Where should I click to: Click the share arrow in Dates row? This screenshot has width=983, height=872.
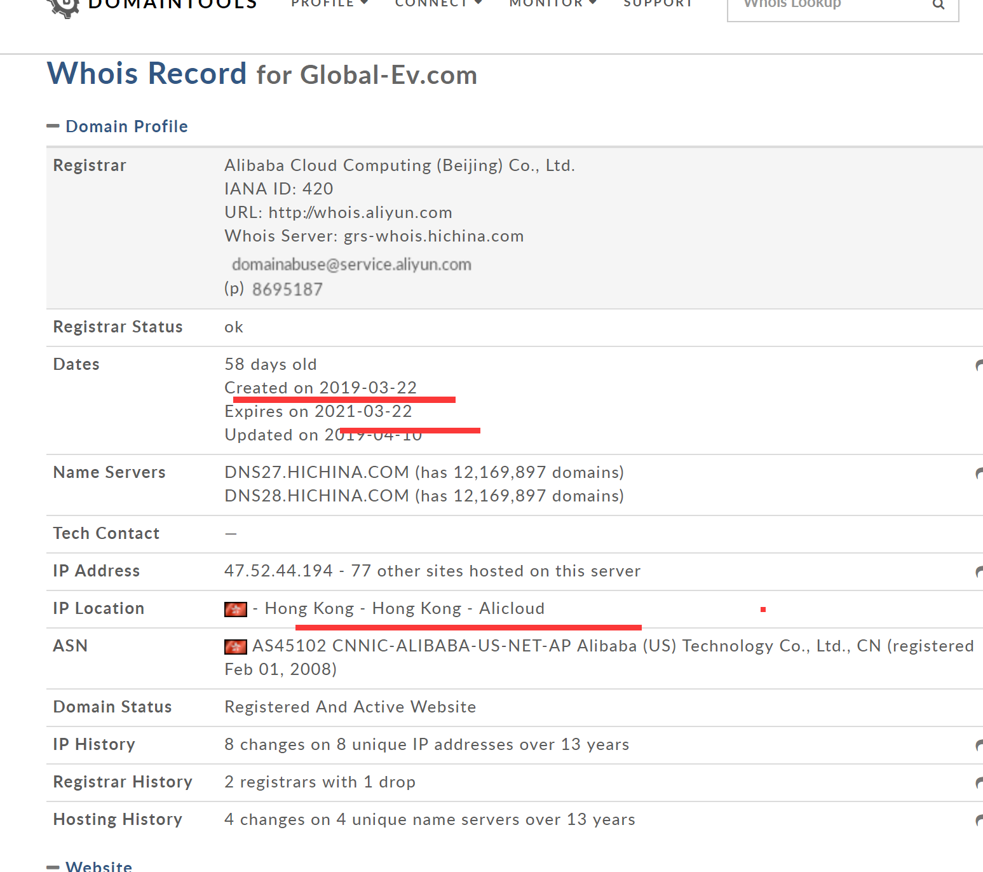click(x=979, y=365)
